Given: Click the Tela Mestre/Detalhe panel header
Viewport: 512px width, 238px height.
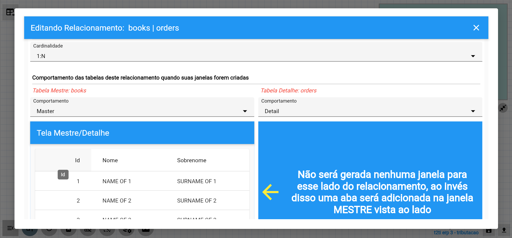Looking at the screenshot, I should coord(142,133).
